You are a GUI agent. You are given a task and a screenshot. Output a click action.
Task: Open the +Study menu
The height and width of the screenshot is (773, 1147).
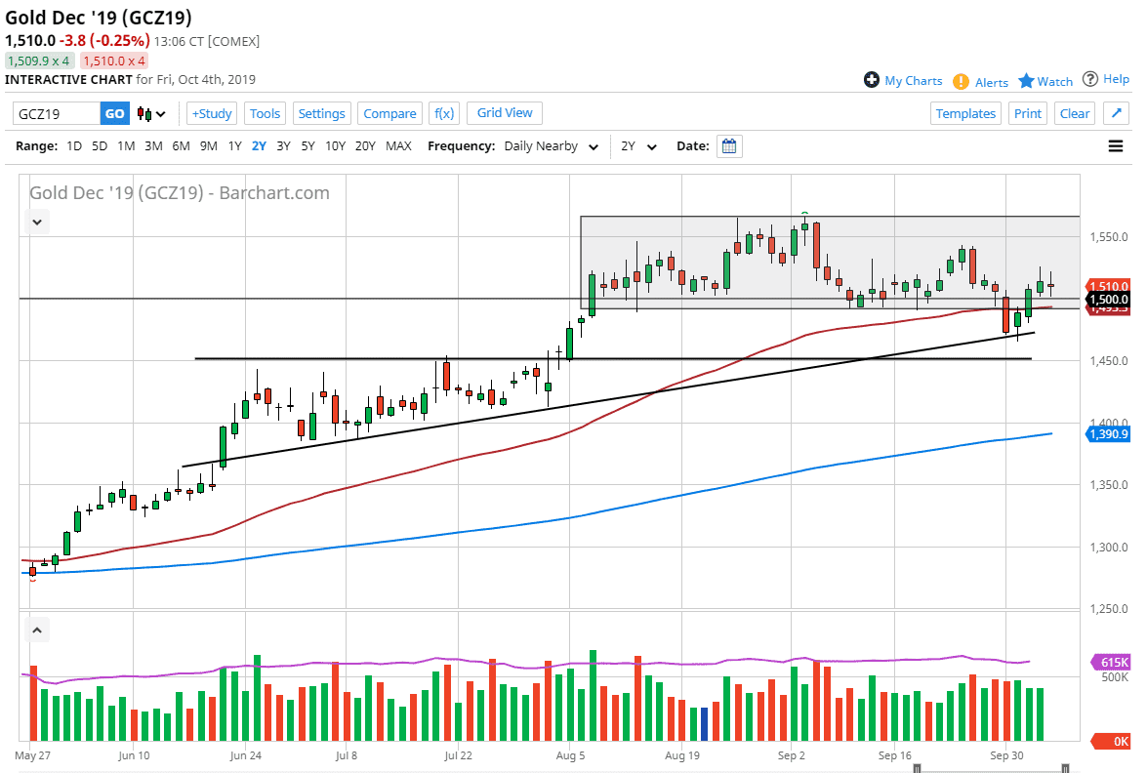click(x=212, y=113)
